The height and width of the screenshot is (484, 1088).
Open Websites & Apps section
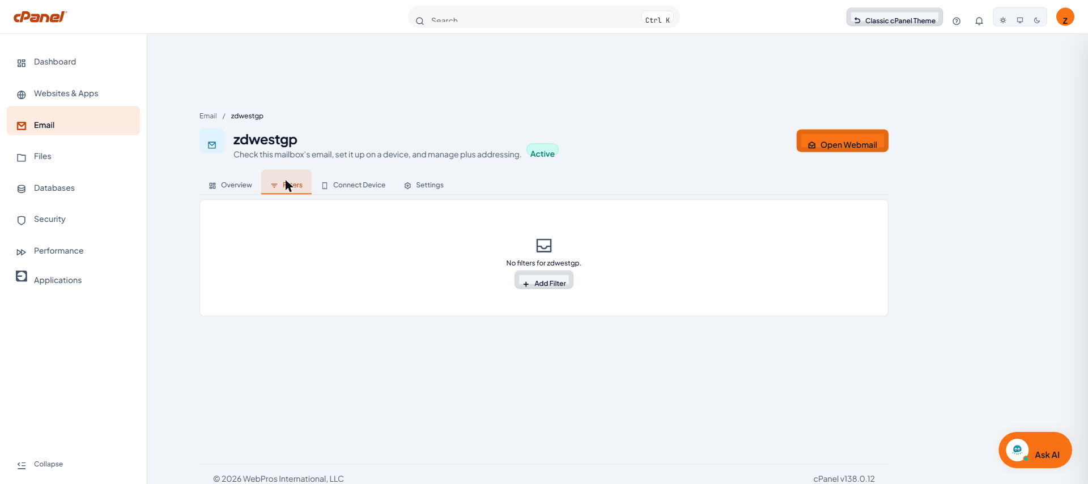point(73,94)
